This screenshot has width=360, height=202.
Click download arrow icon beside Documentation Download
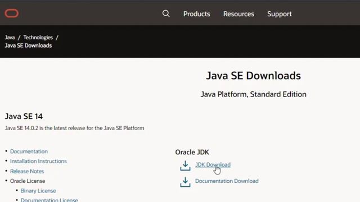pyautogui.click(x=185, y=182)
